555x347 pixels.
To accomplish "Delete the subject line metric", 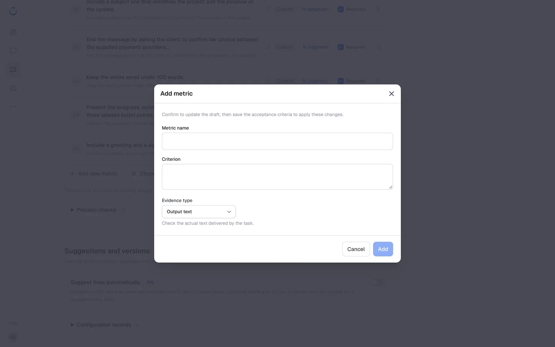I will coord(378,9).
